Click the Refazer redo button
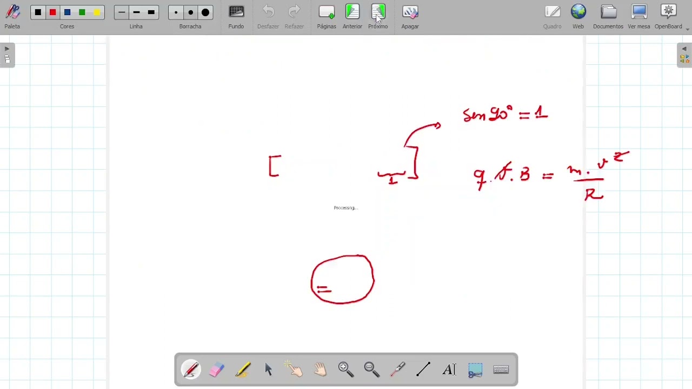This screenshot has height=389, width=692. [294, 16]
